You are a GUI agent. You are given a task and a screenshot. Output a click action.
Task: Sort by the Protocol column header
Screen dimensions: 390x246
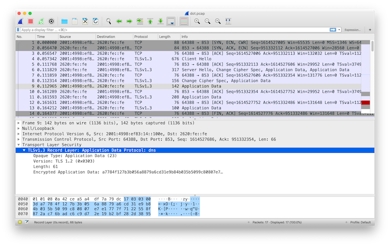coord(145,36)
